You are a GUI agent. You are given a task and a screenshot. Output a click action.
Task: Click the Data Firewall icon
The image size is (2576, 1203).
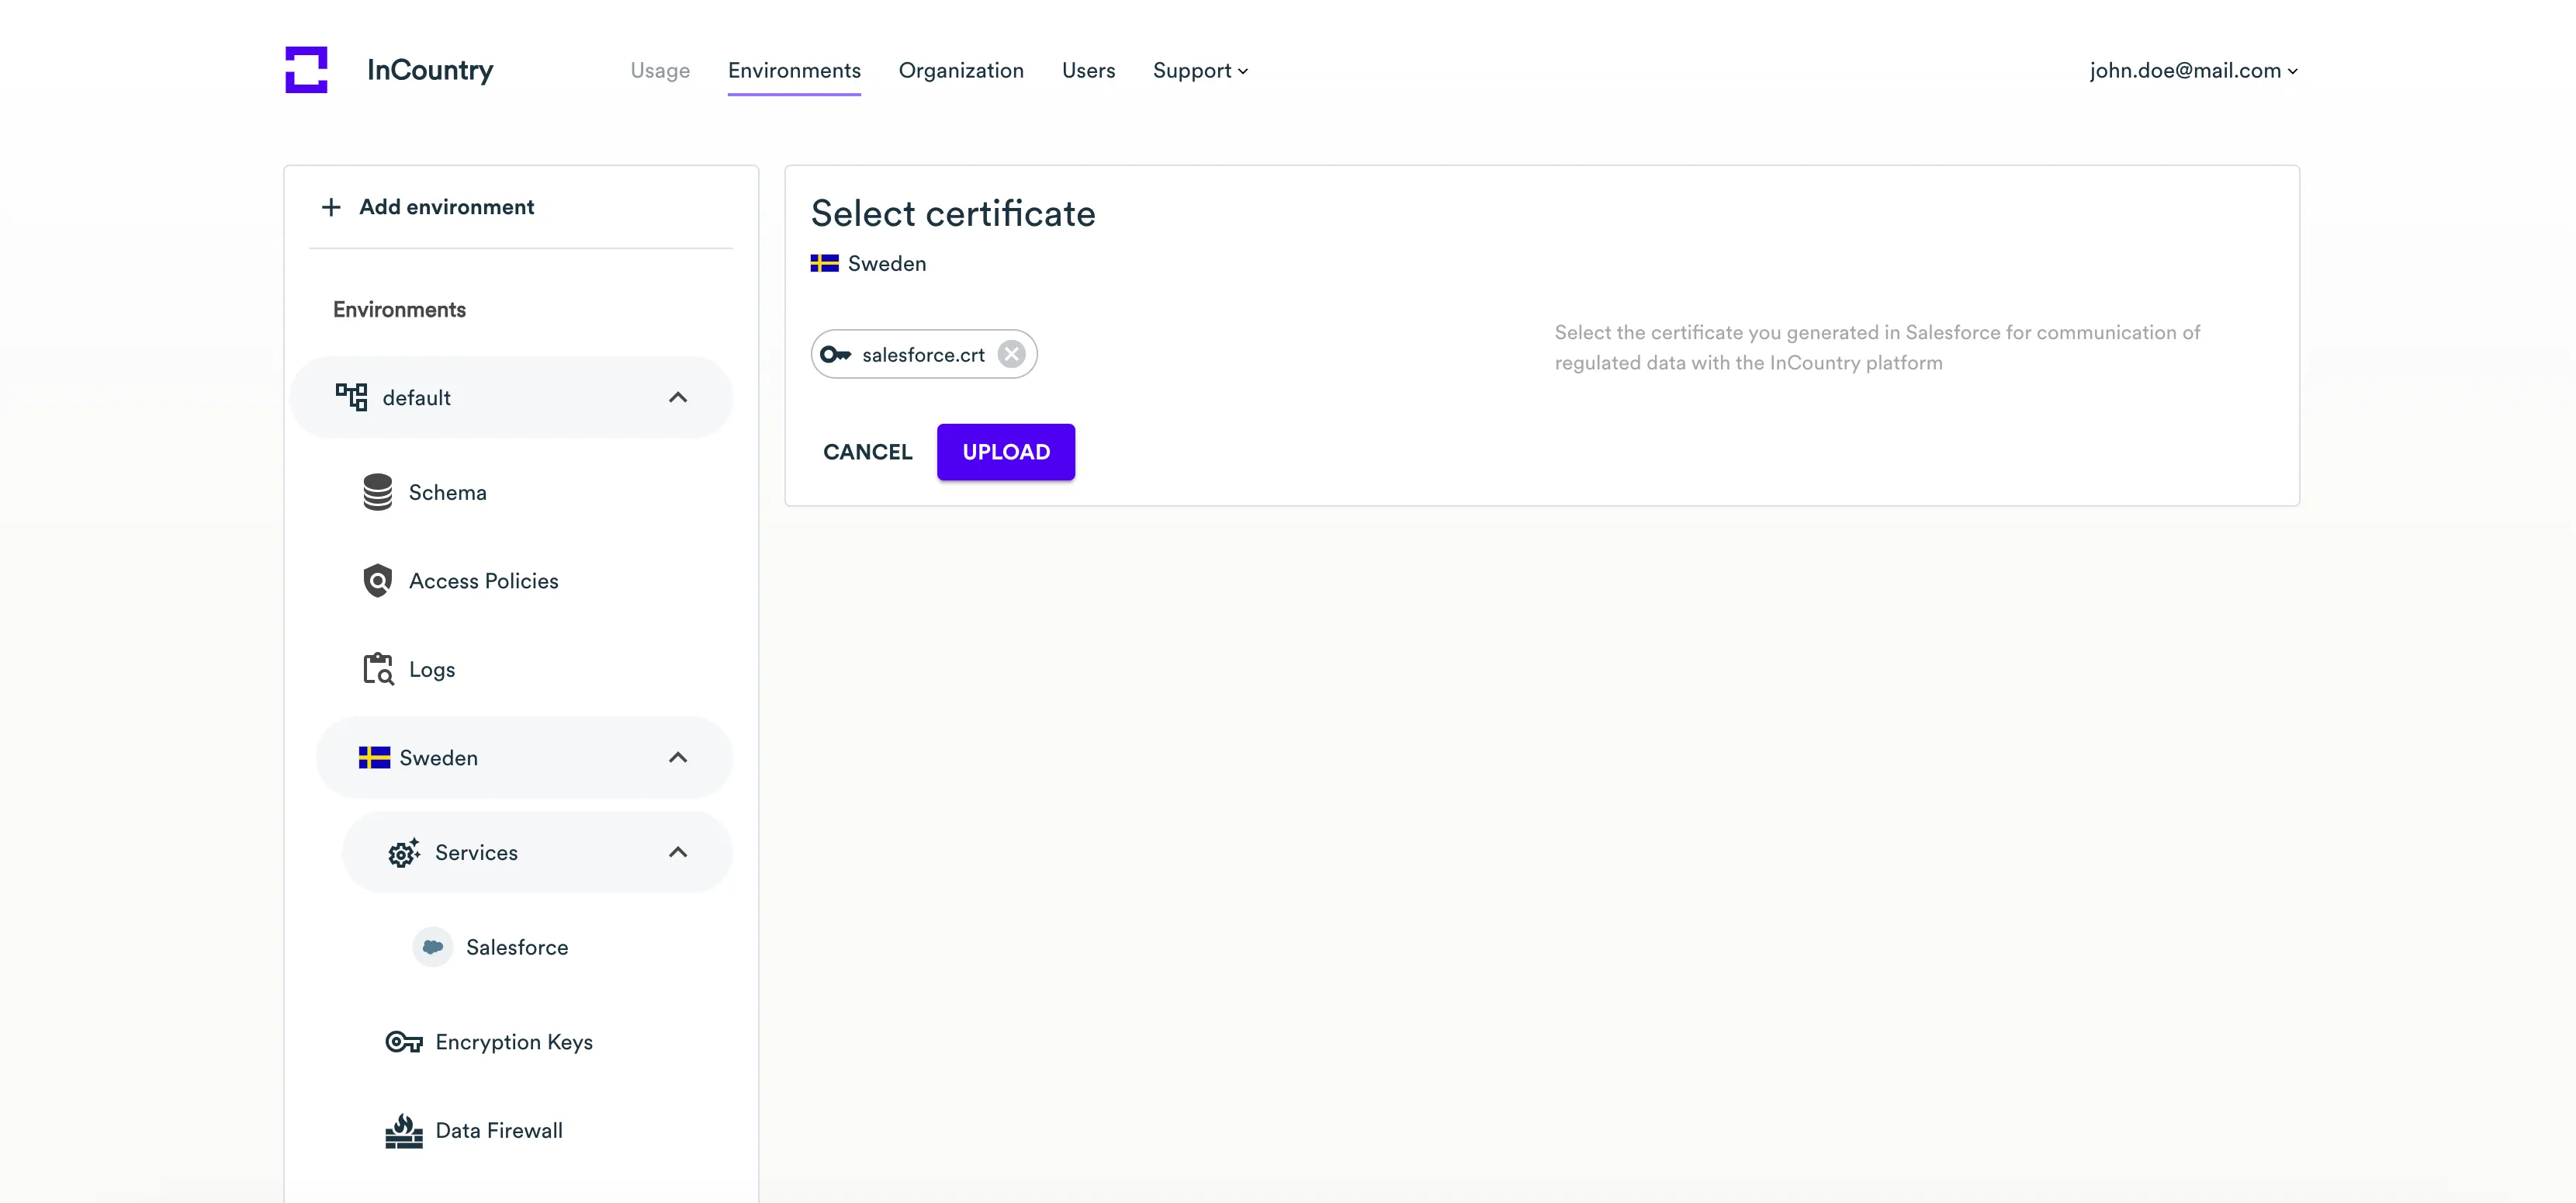[403, 1131]
